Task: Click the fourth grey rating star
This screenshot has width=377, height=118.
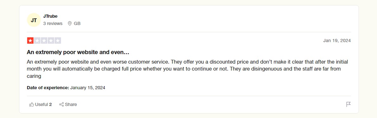Action: tap(51, 40)
